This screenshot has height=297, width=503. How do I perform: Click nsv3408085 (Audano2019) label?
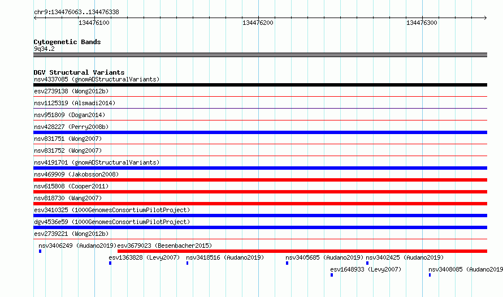466,269
